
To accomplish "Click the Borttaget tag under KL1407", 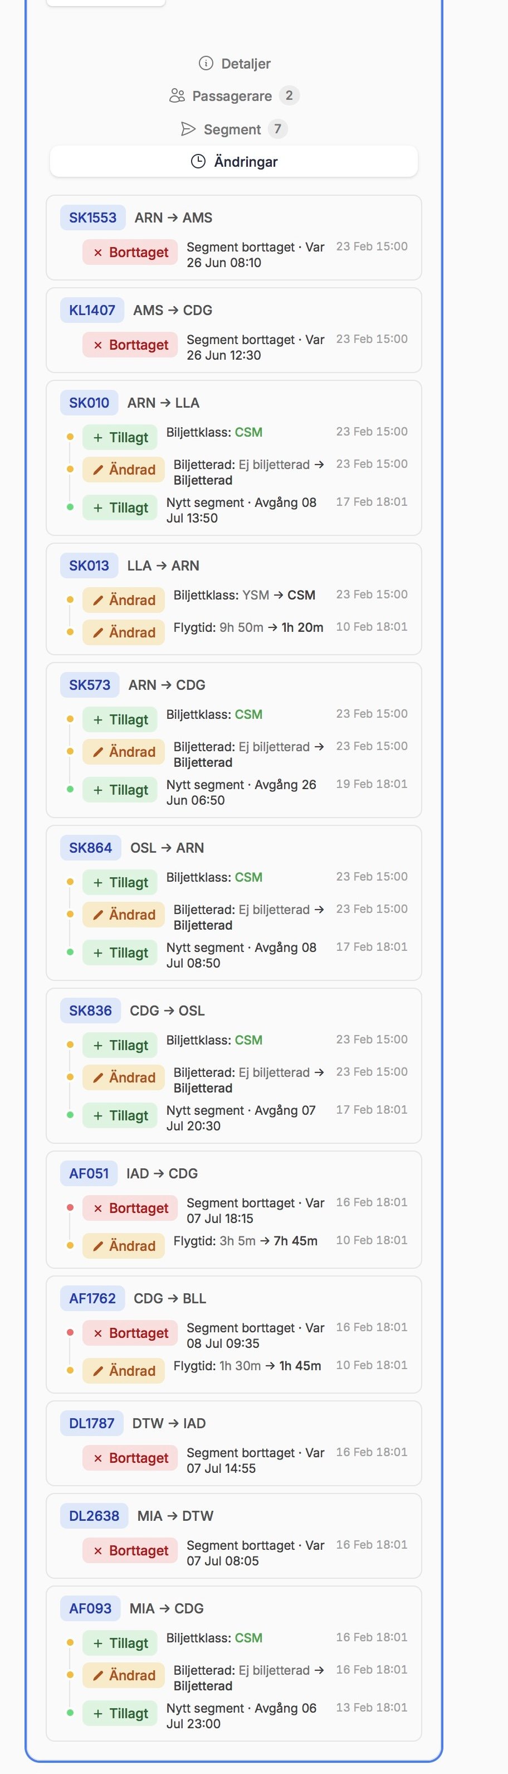I will [130, 344].
